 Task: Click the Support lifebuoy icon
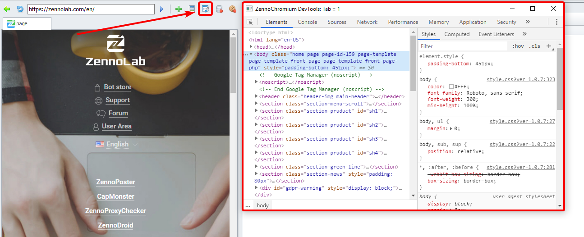pos(98,100)
